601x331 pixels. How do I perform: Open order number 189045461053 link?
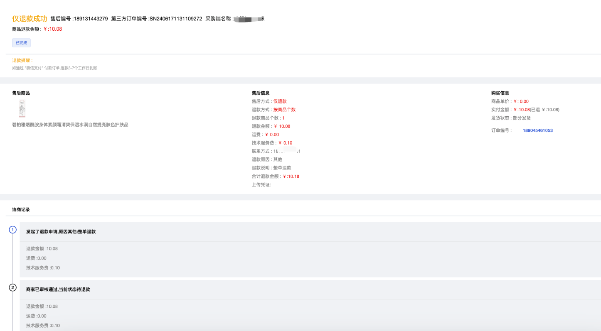click(x=537, y=130)
